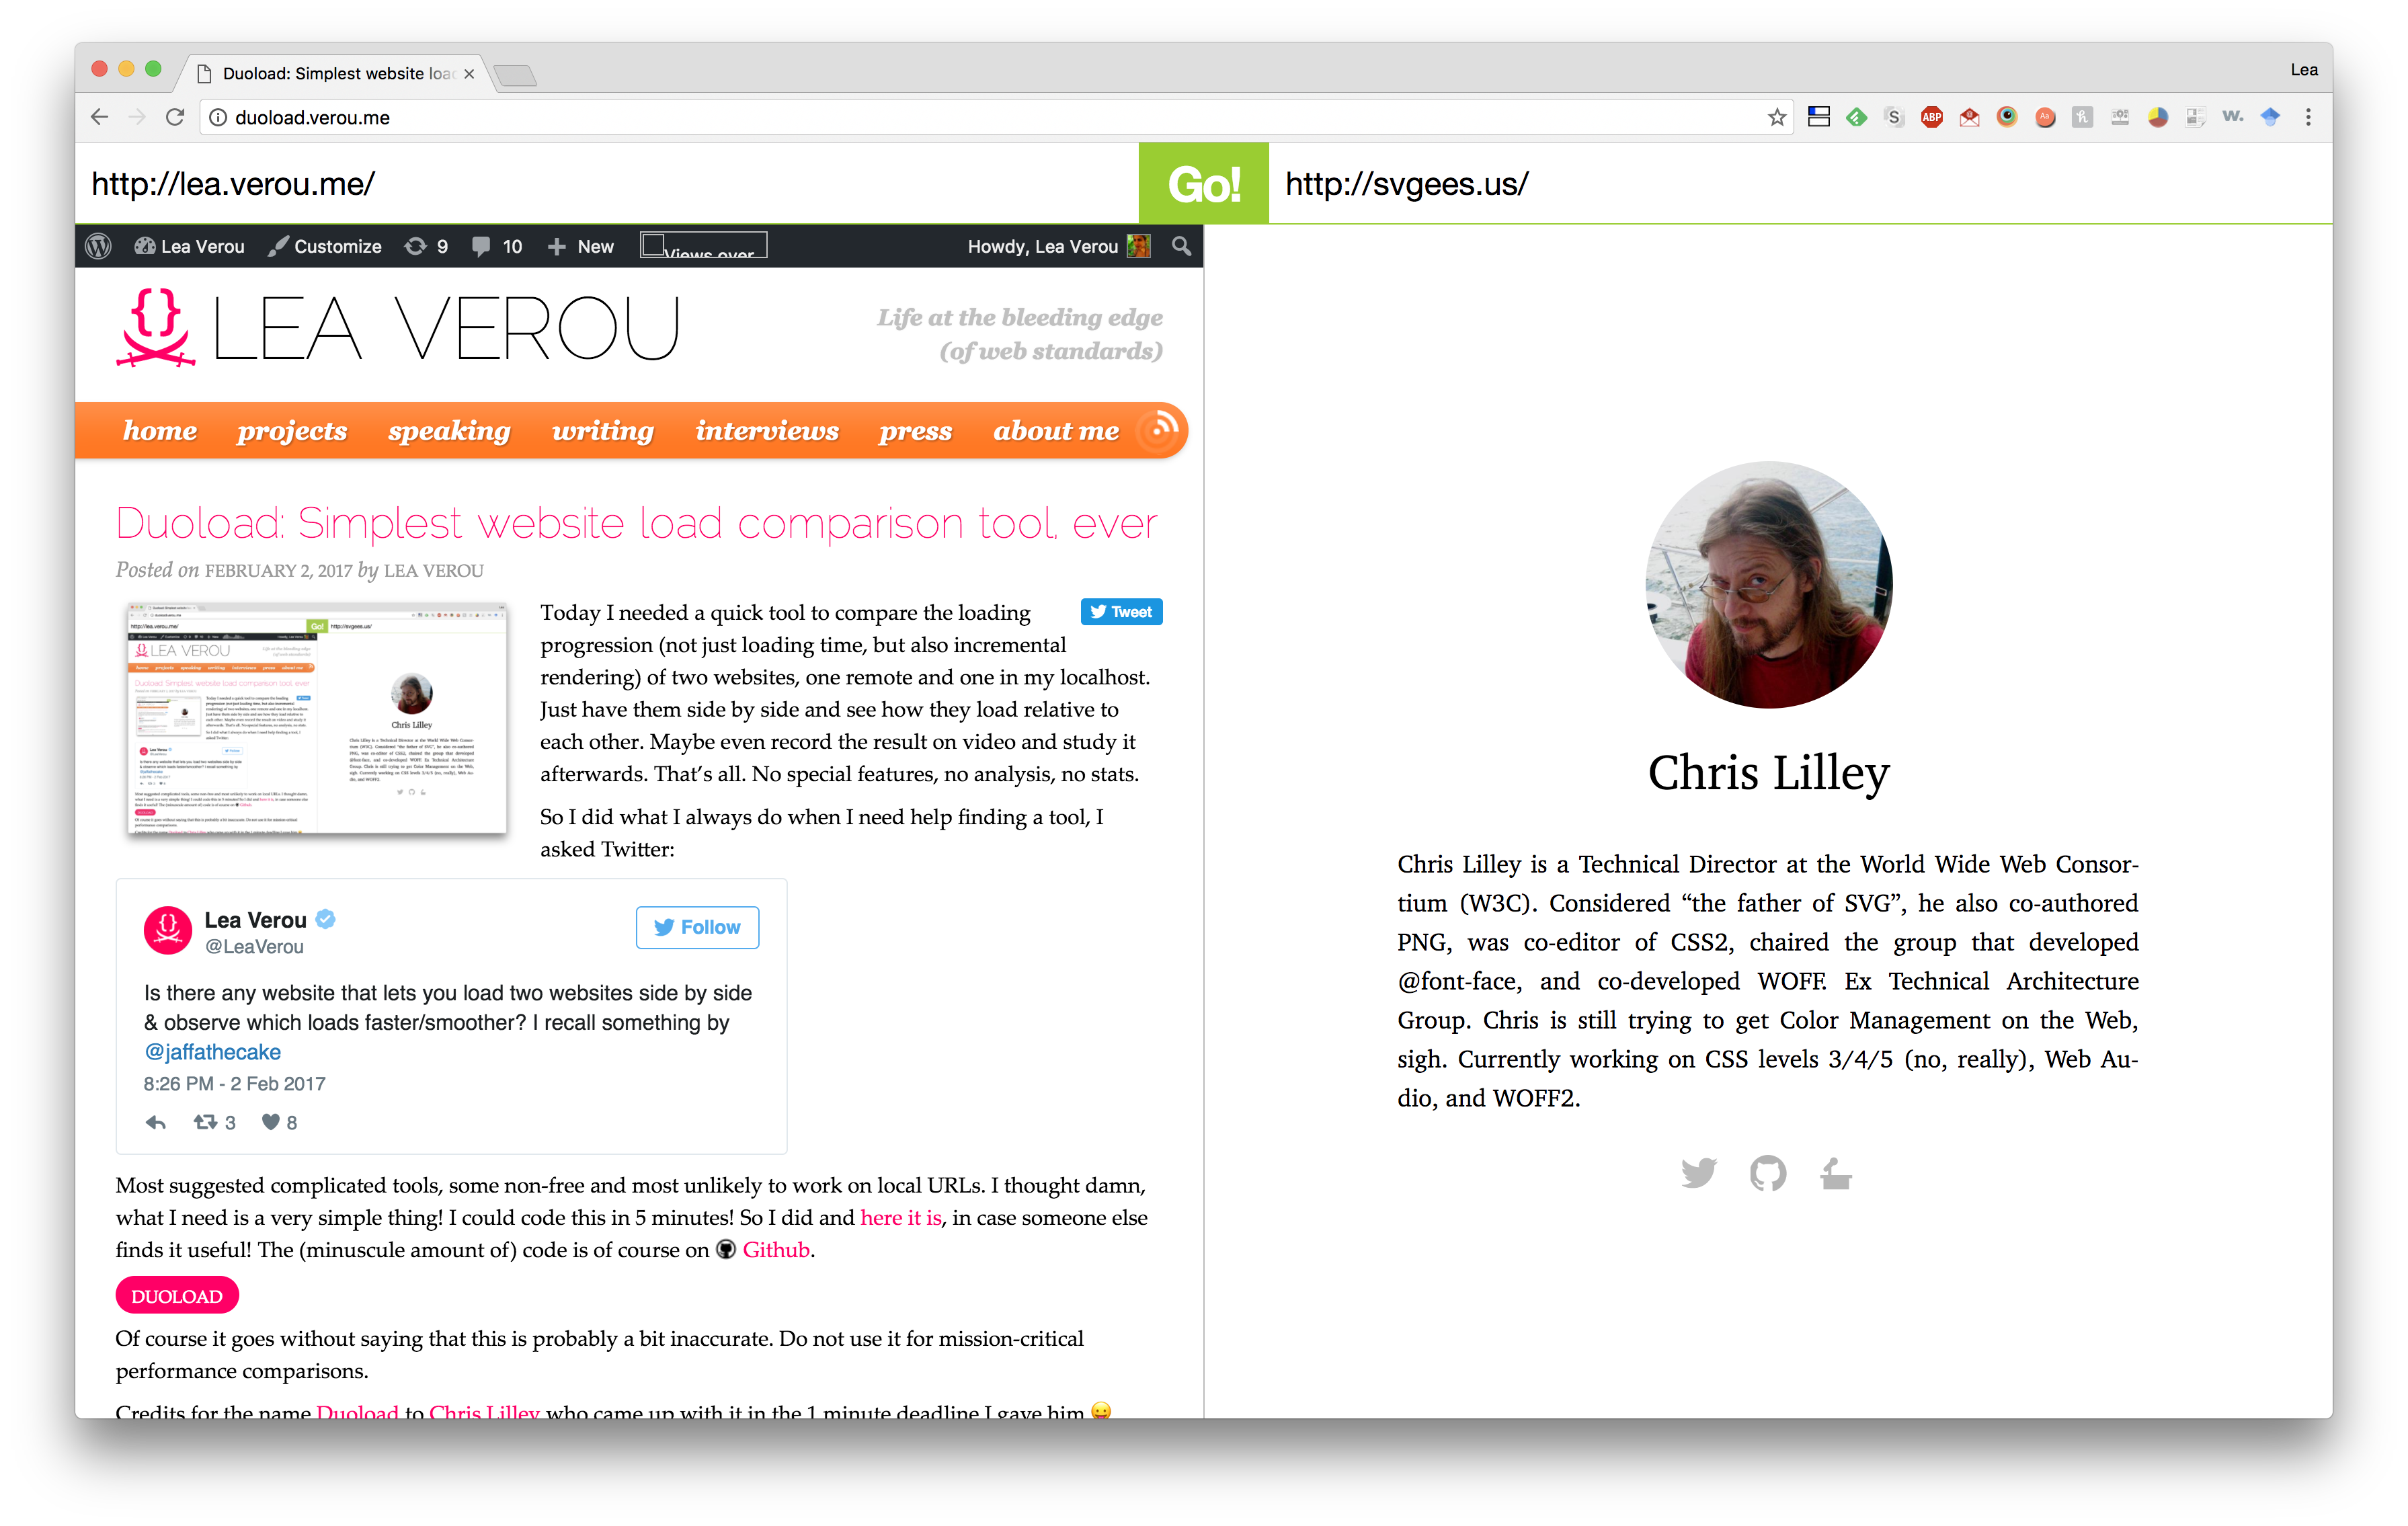Click the GitHub icon on Chris Lilley profile
This screenshot has height=1526, width=2408.
(1765, 1173)
